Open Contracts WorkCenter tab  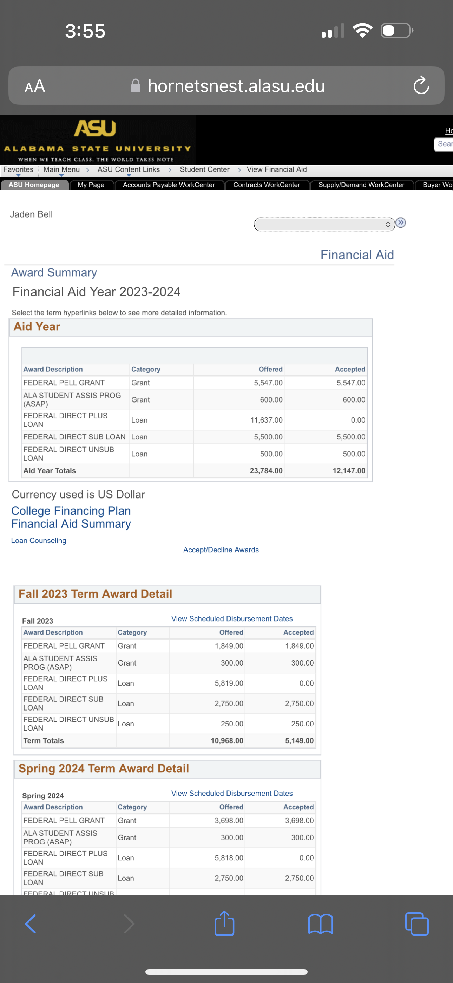tap(267, 185)
